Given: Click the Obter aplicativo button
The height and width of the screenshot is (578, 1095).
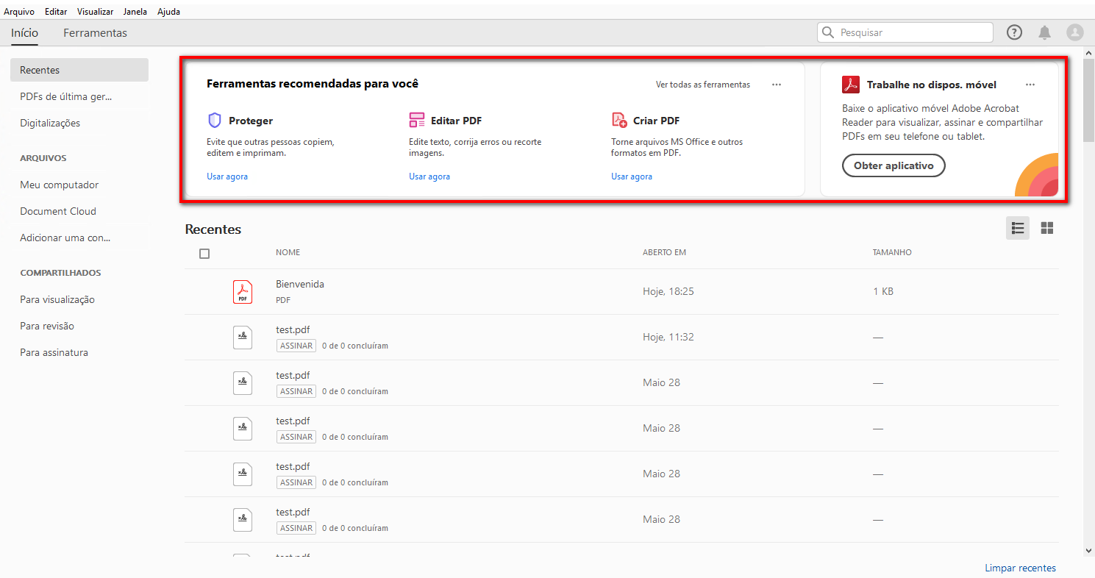Looking at the screenshot, I should pos(894,165).
